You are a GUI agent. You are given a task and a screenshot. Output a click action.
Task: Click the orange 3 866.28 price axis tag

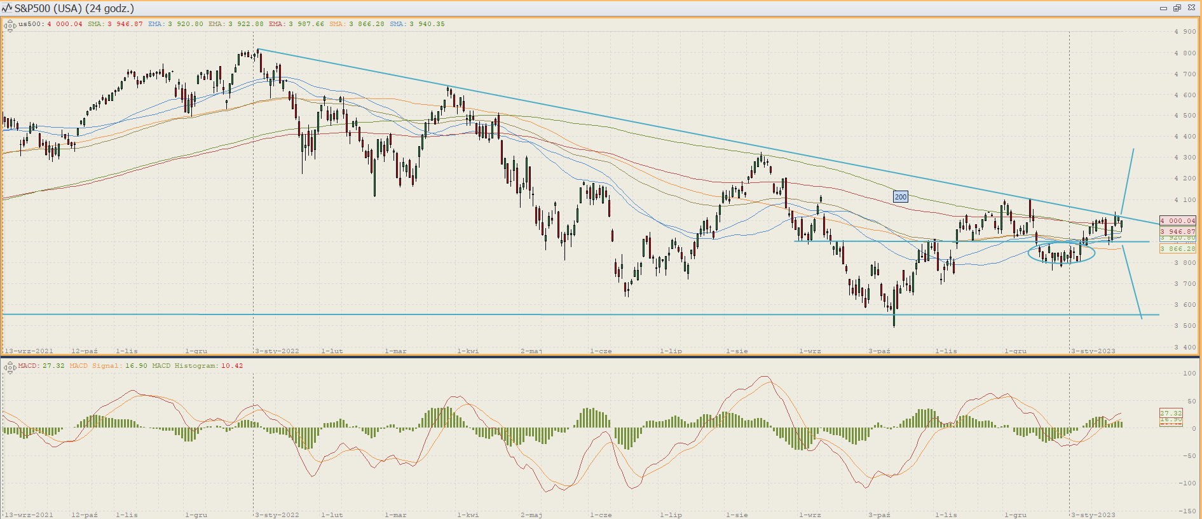pos(1177,249)
